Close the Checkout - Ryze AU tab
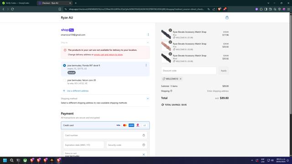The image size is (292, 164). click(x=70, y=3)
